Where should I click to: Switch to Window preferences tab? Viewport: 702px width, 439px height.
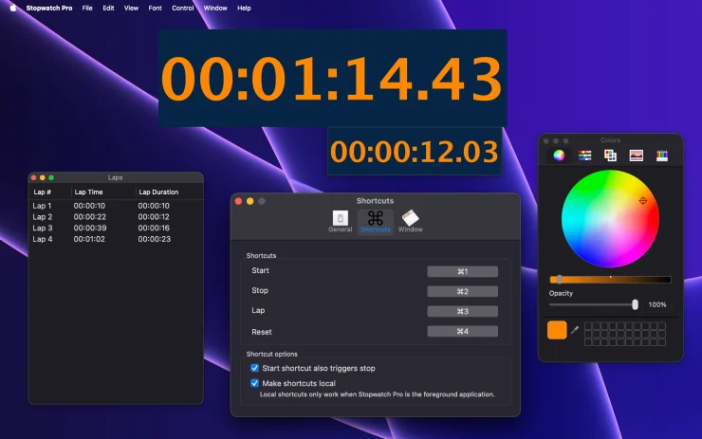(x=410, y=222)
